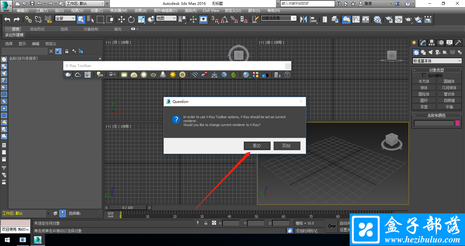Screen dimensions: 465x246
Task: Create a V-Ray sphere light
Action: click(x=144, y=75)
